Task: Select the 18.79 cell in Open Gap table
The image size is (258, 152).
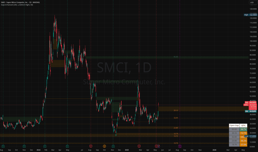Action: [x=234, y=145]
